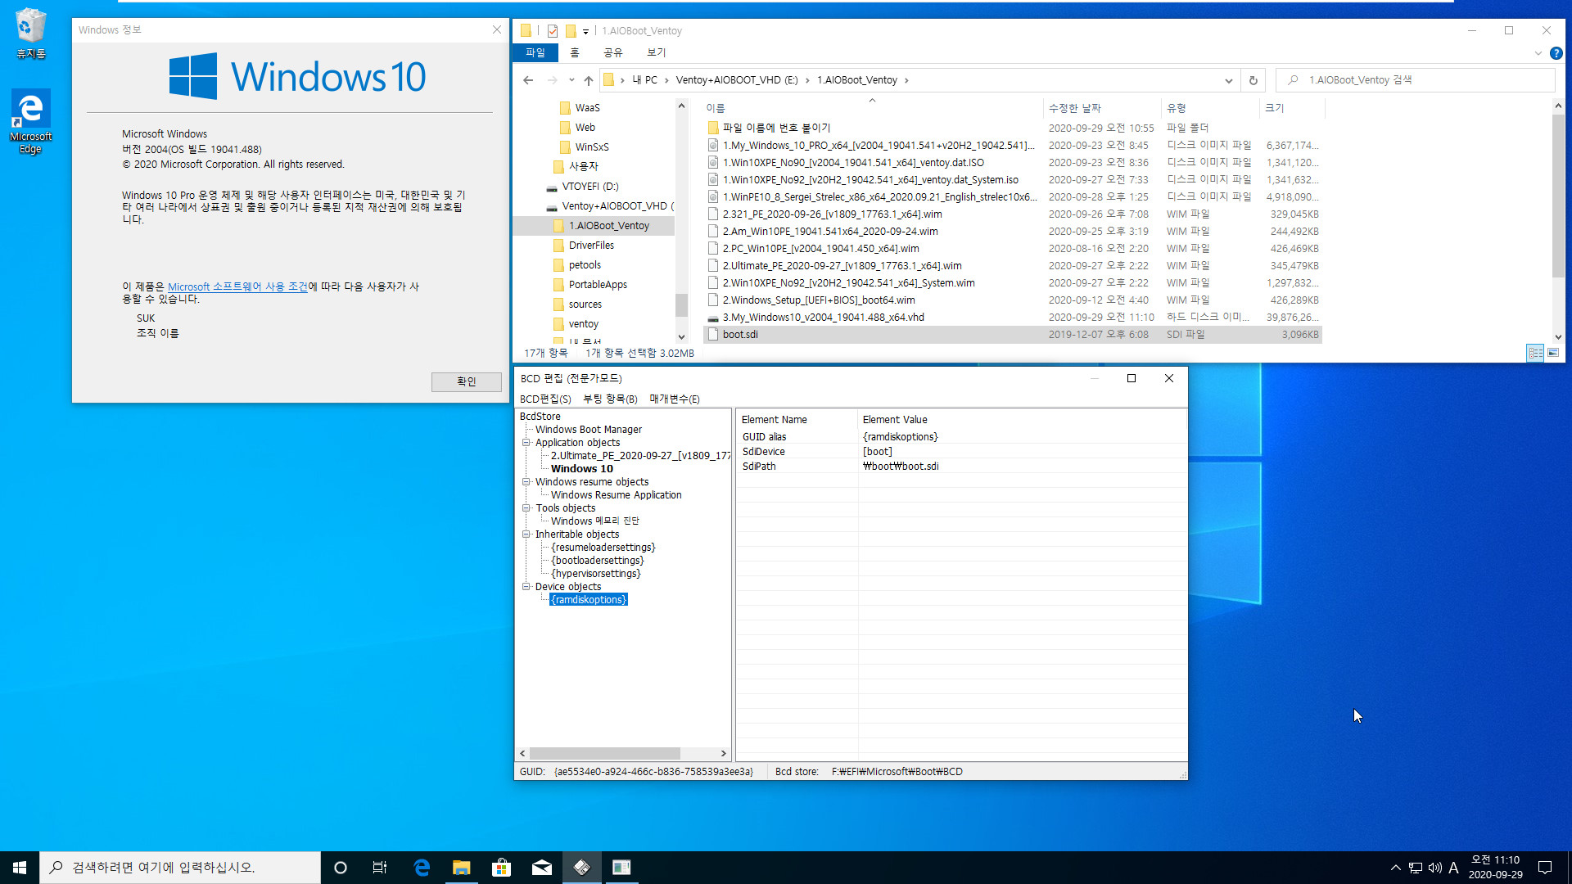Open Cortana circle icon on taskbar
Image resolution: width=1572 pixels, height=884 pixels.
pyautogui.click(x=341, y=868)
